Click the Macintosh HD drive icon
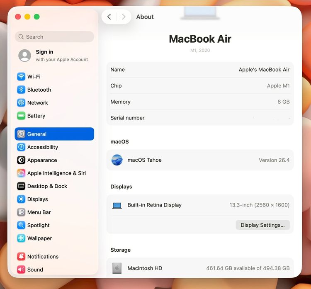Viewport: 311px width, 289px height. 117,268
